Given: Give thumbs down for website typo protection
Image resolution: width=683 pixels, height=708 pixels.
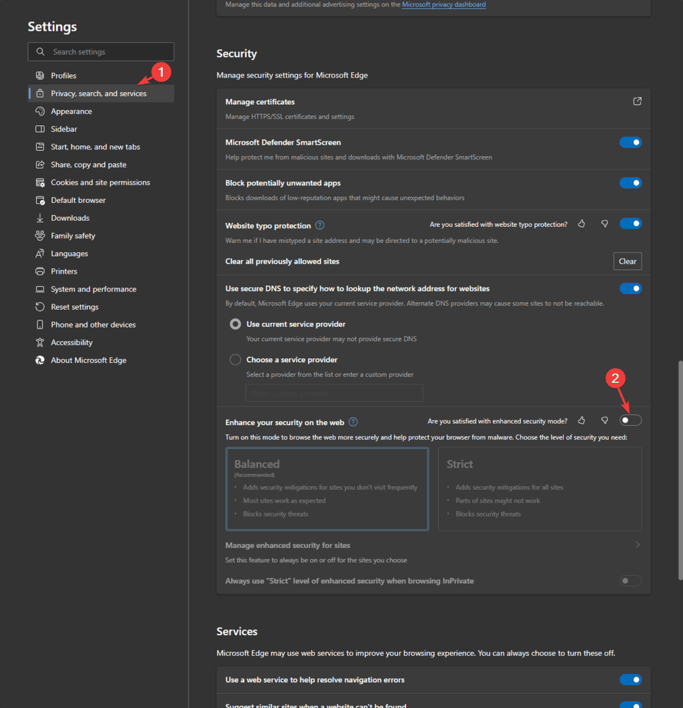Looking at the screenshot, I should pyautogui.click(x=604, y=224).
